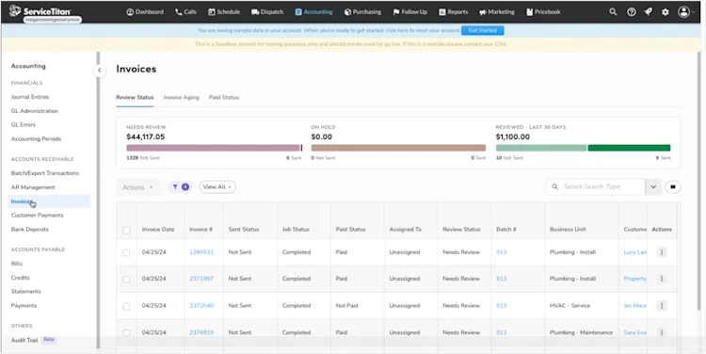Click the Get Started button
The width and height of the screenshot is (706, 354).
click(482, 30)
